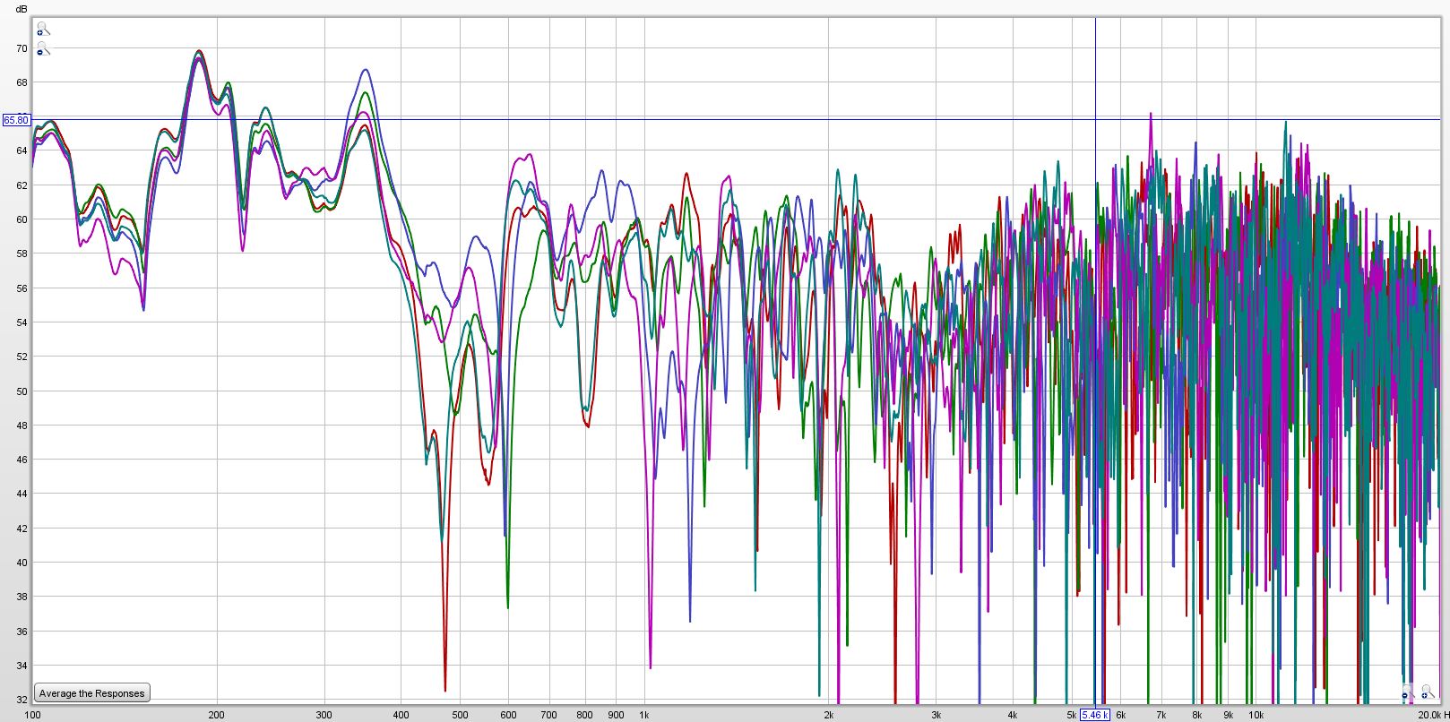Click the Average the Responses button
The height and width of the screenshot is (722, 1450).
click(x=91, y=693)
